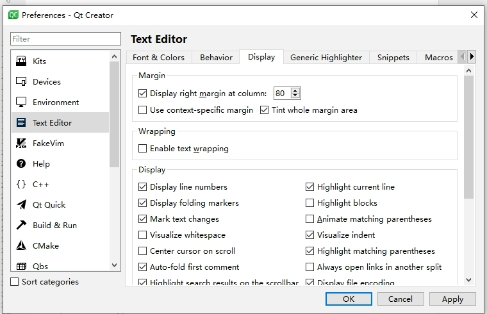Enable text wrapping checkbox

142,149
